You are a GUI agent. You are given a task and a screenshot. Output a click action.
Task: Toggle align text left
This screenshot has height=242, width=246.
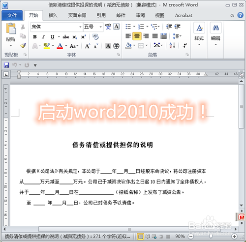pyautogui.click(x=128, y=36)
